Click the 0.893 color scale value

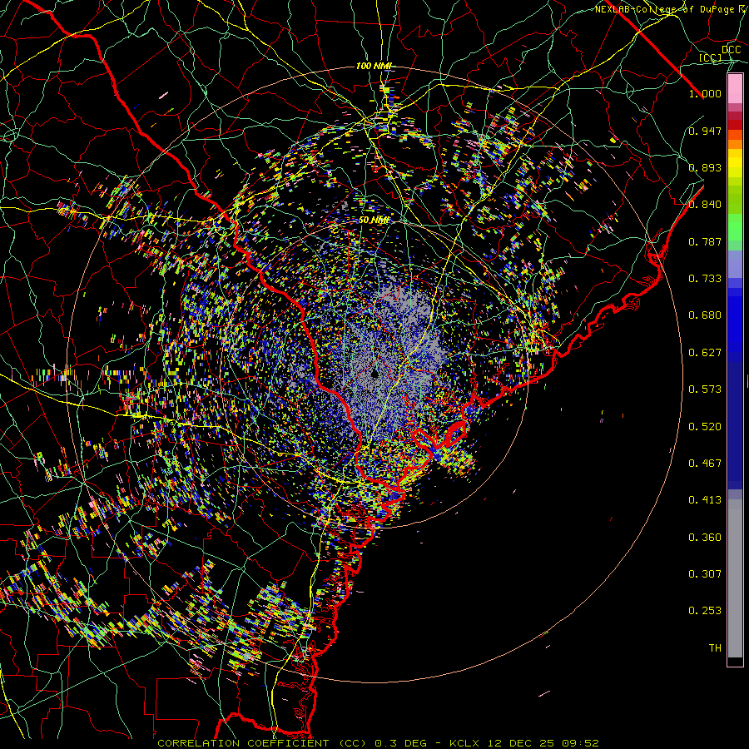tap(705, 167)
